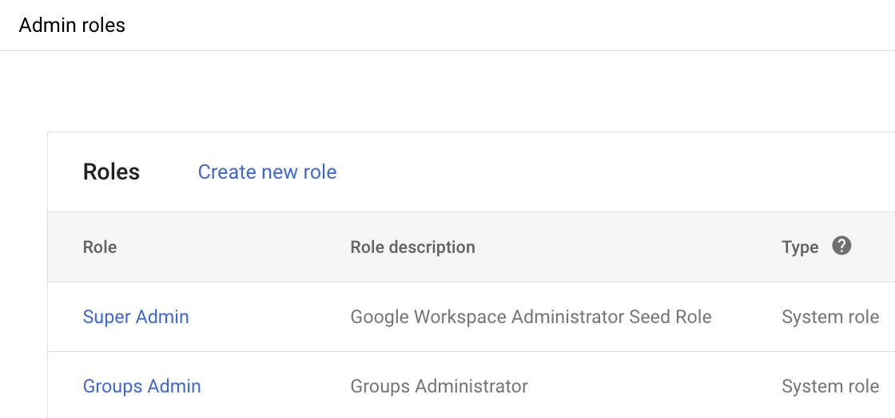This screenshot has height=418, width=895.
Task: Click the Role description column header
Action: (412, 247)
